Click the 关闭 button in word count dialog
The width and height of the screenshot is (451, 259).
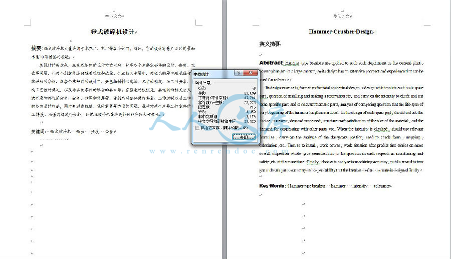point(244,137)
